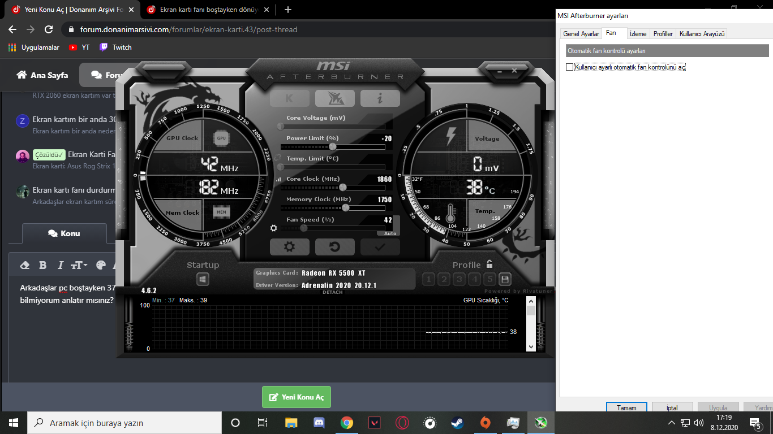
Task: Open Origin from the taskbar
Action: tap(485, 423)
